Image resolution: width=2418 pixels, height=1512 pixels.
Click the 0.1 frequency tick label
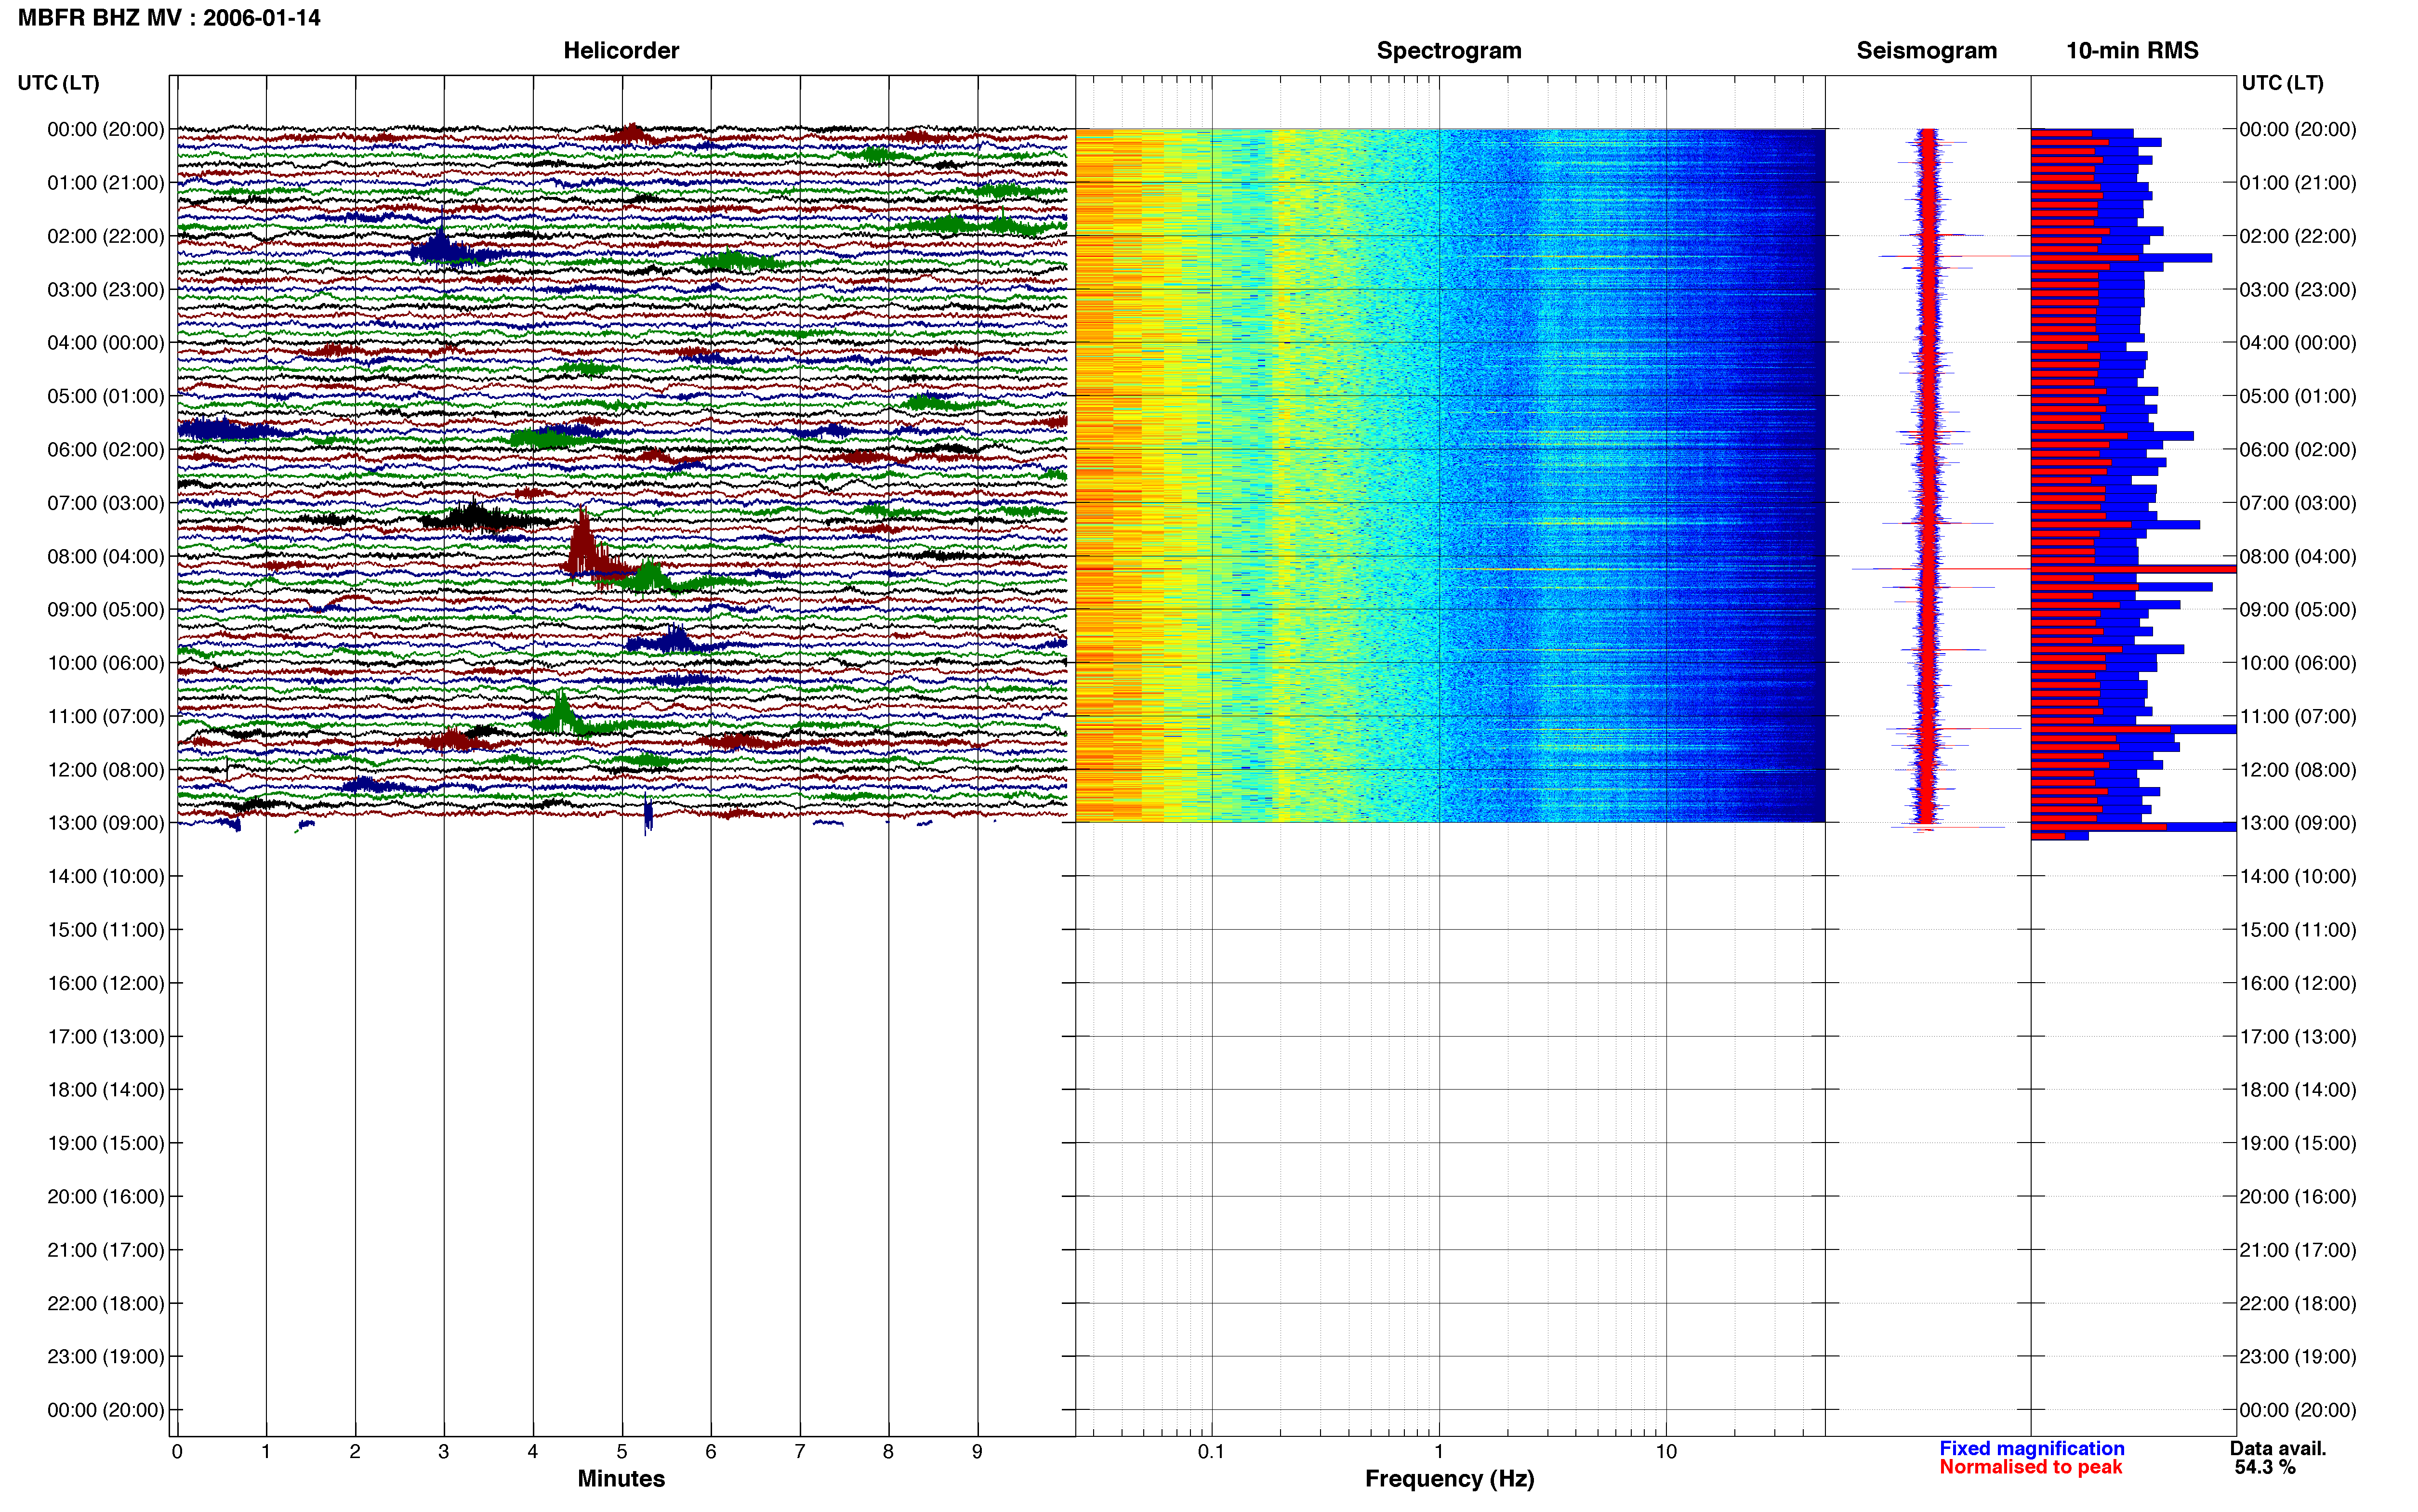tap(1211, 1451)
